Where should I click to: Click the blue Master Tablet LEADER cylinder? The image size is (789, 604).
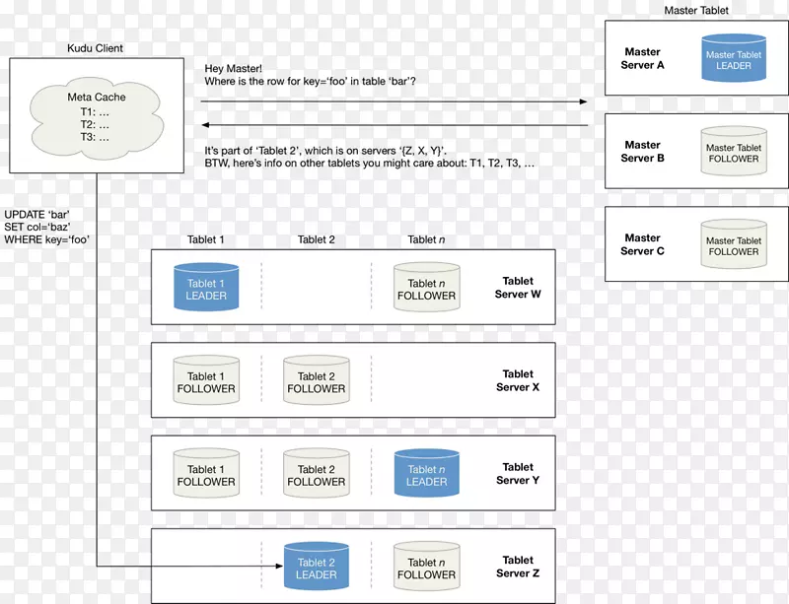point(733,58)
